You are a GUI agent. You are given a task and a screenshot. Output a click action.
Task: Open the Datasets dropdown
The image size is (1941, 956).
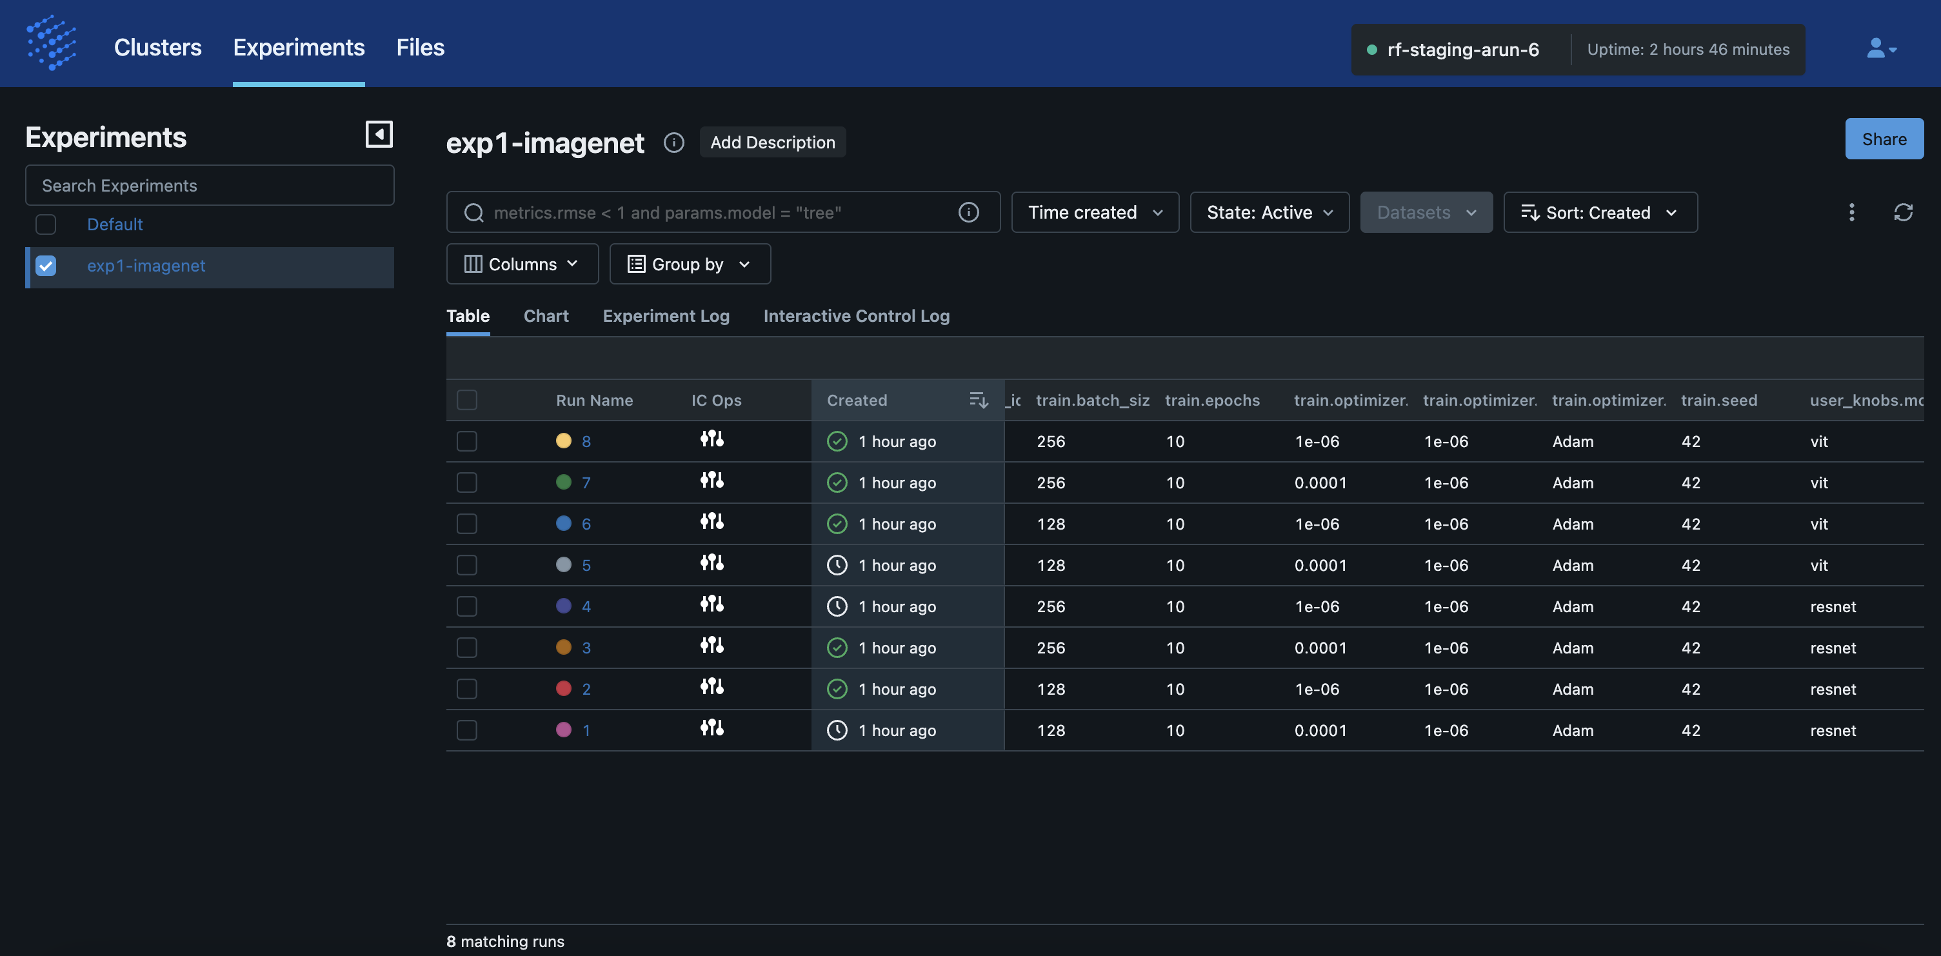(x=1426, y=212)
